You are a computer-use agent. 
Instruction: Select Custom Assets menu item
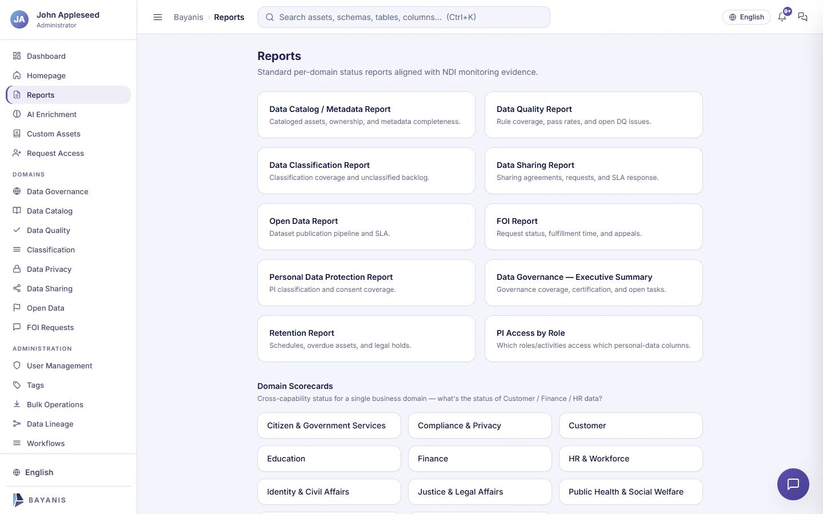coord(68,134)
